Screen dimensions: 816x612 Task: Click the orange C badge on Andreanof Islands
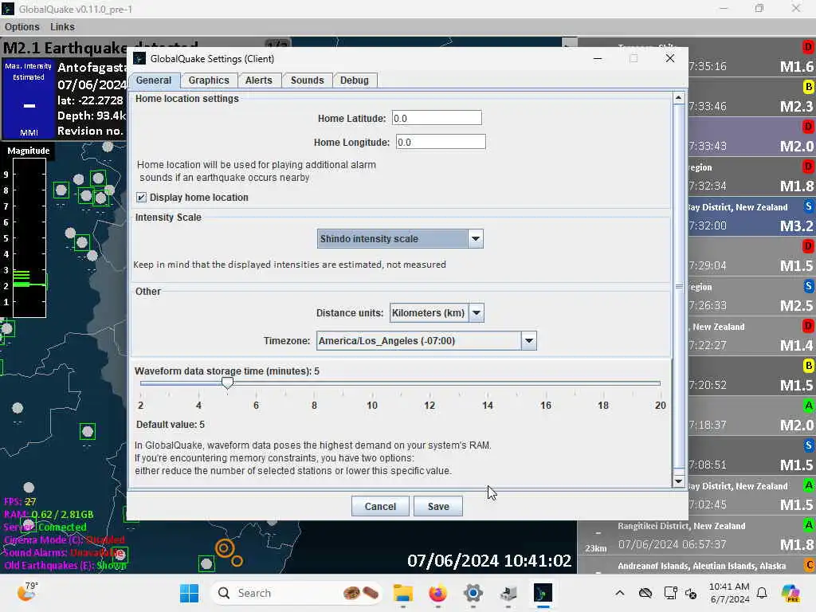[810, 565]
